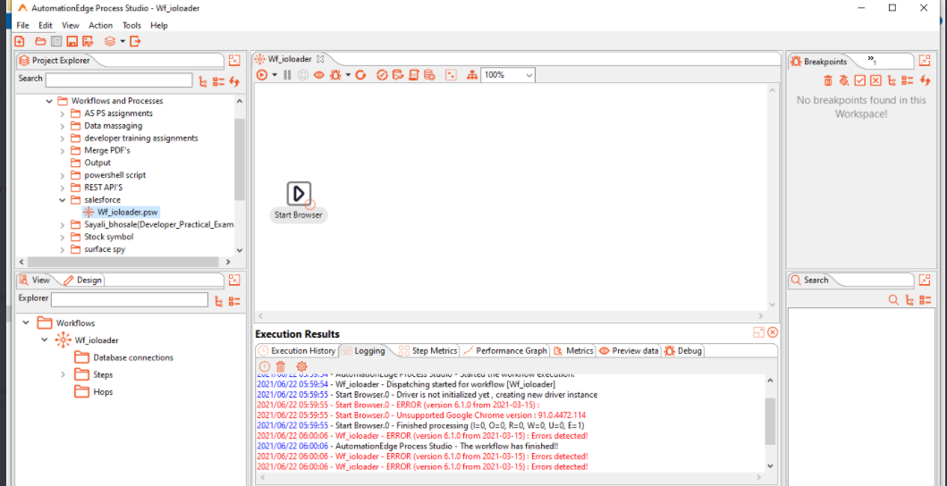Disable all breakpoints with X box icon
The image size is (947, 486).
875,80
